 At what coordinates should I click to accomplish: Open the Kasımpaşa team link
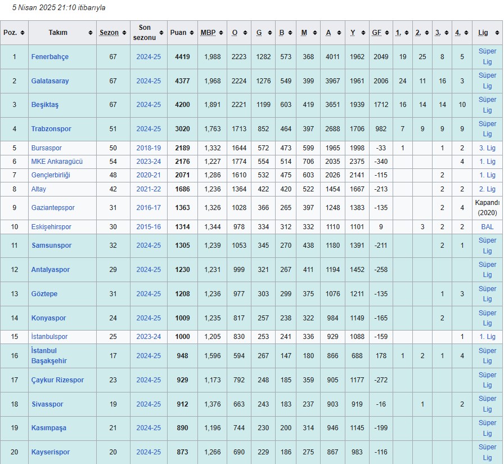pos(48,428)
